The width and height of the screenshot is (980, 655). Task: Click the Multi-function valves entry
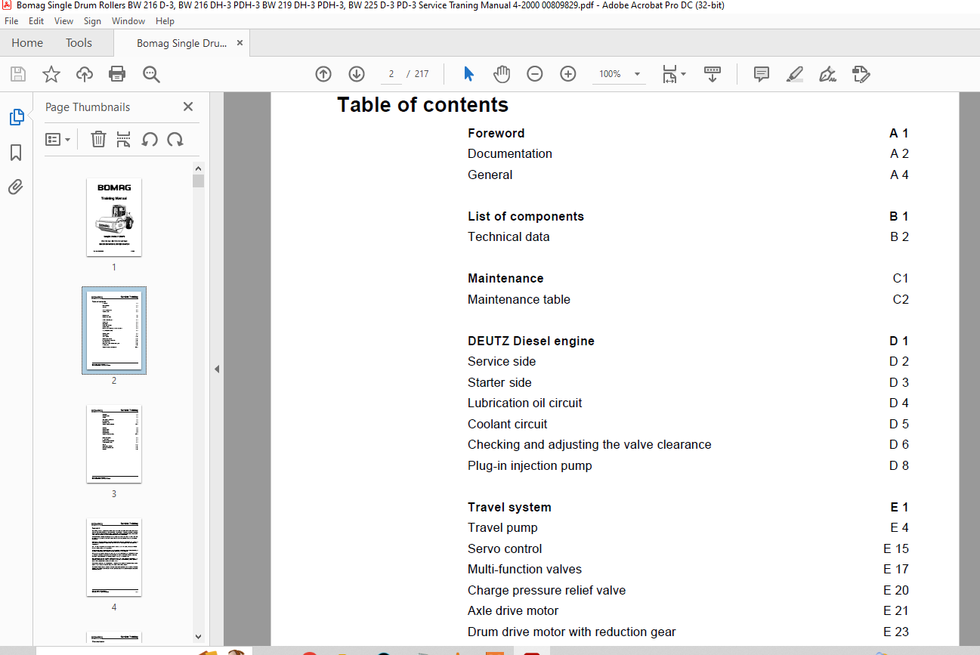point(524,569)
